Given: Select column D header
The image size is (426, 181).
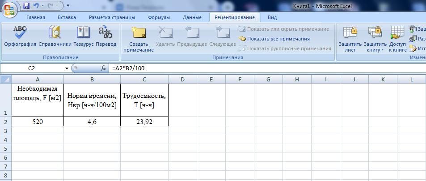Looking at the screenshot, I should pos(182,79).
